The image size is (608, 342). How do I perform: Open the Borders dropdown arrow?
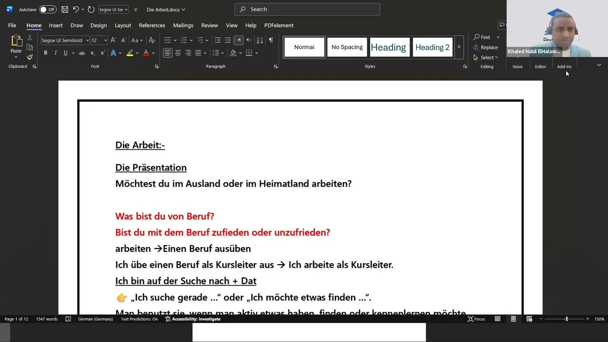[256, 53]
